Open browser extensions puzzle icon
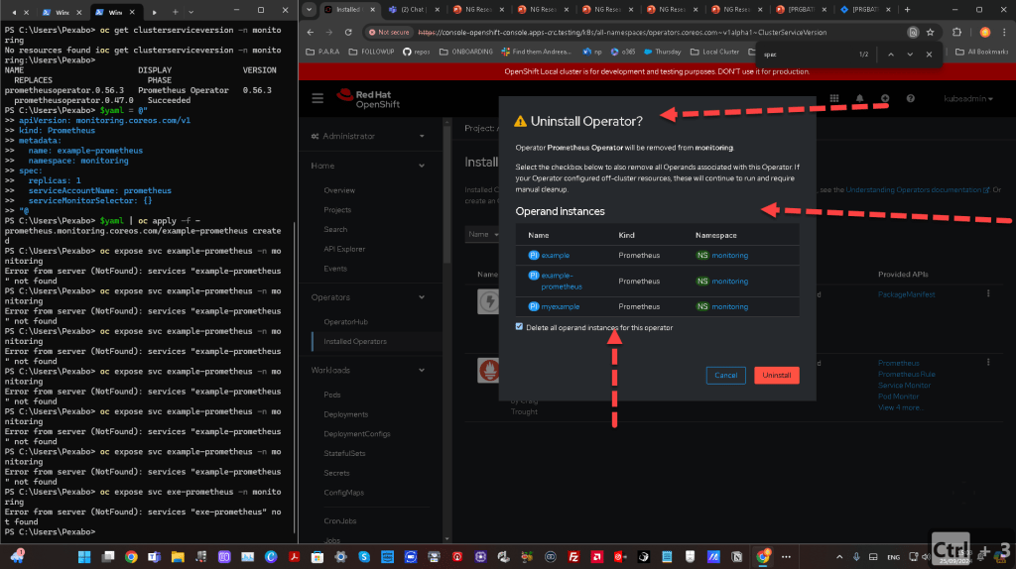Viewport: 1016px width, 569px height. 957,33
